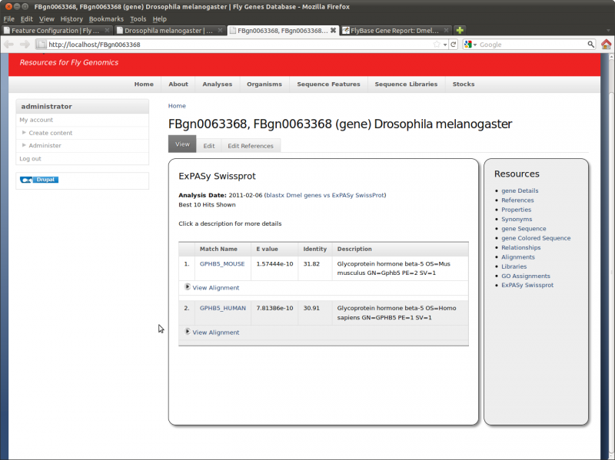Bookmark this page with star icon
Screen dimensions: 615x460
pos(437,45)
